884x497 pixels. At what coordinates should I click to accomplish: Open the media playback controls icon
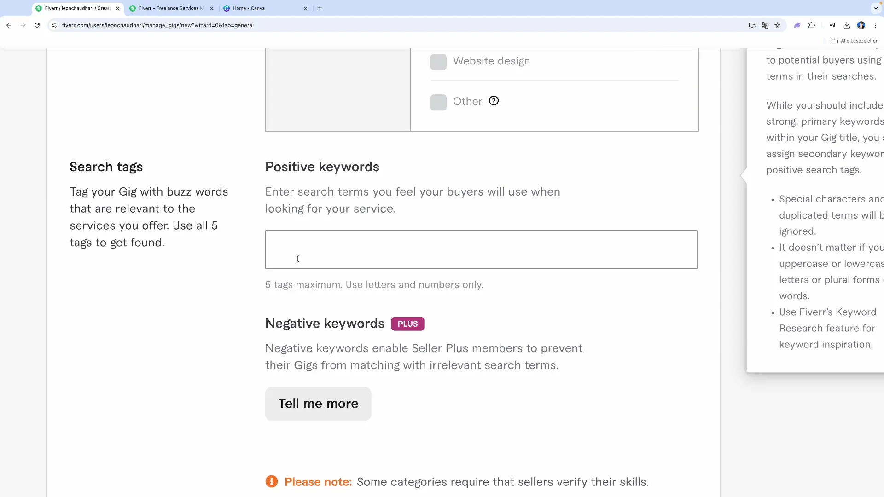pos(832,25)
